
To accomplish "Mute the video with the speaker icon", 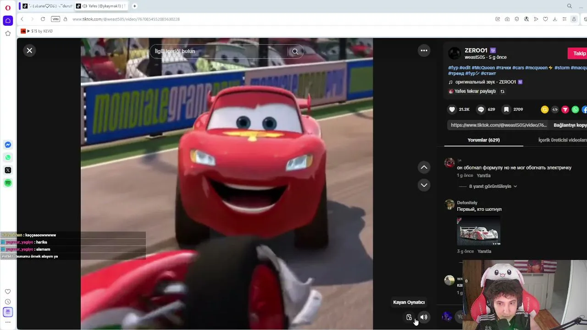I will (x=424, y=317).
